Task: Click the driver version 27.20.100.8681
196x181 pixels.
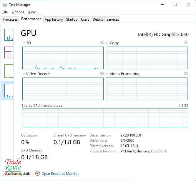Action: point(132,135)
